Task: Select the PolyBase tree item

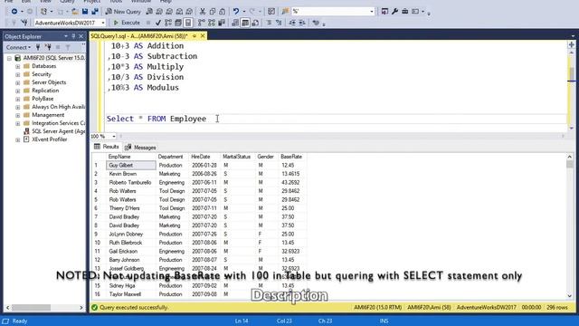Action: tap(43, 99)
